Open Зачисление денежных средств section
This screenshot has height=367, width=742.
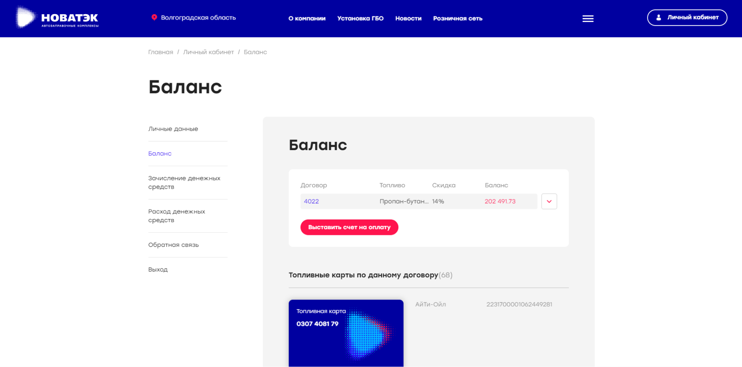pos(184,182)
